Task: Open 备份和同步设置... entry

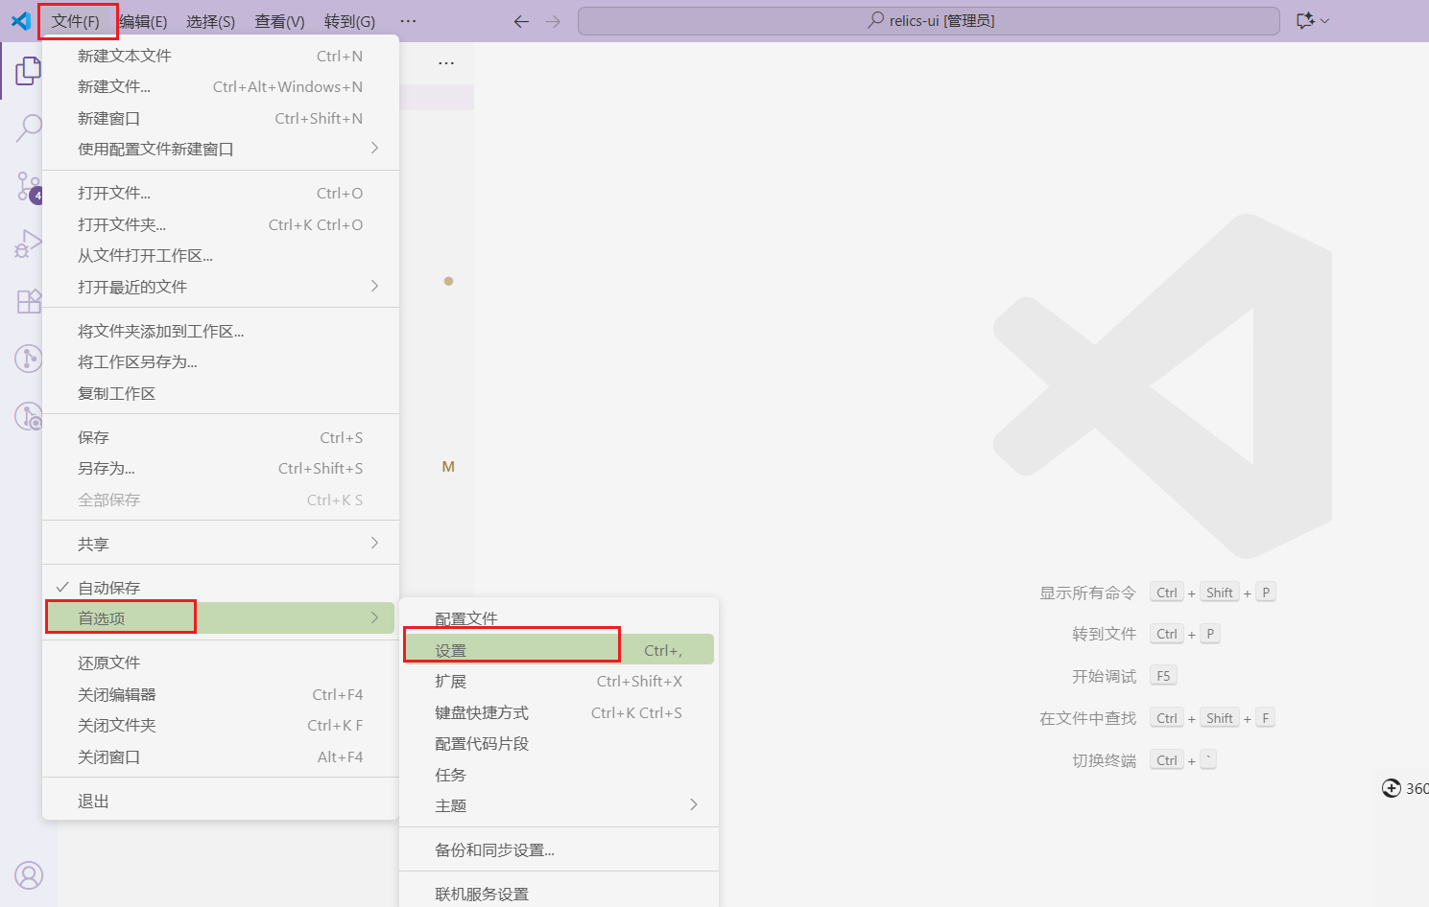Action: (x=559, y=849)
